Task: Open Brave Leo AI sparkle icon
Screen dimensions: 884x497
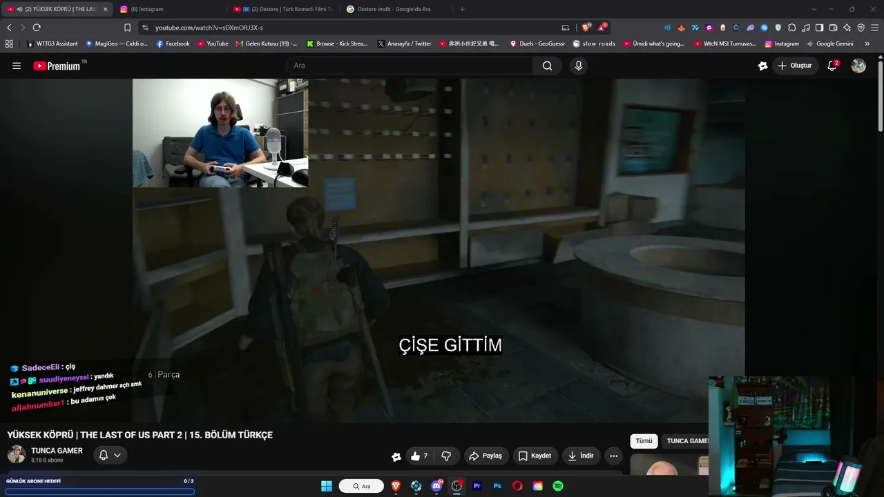Action: tap(847, 28)
